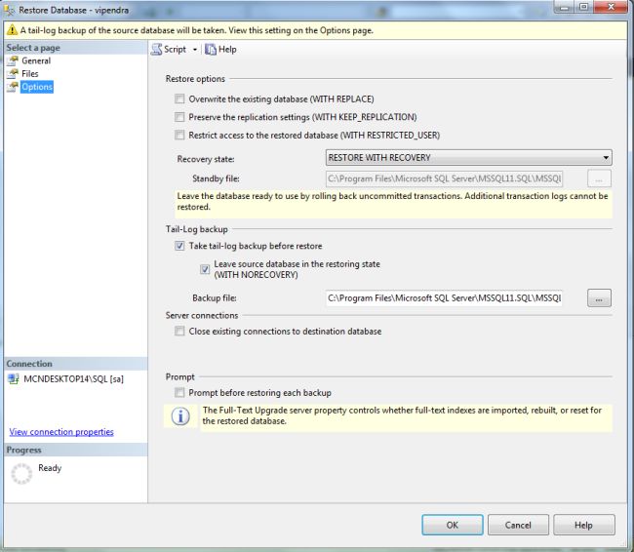Enable Restrict access to restored database
This screenshot has width=634, height=552.
pyautogui.click(x=179, y=135)
